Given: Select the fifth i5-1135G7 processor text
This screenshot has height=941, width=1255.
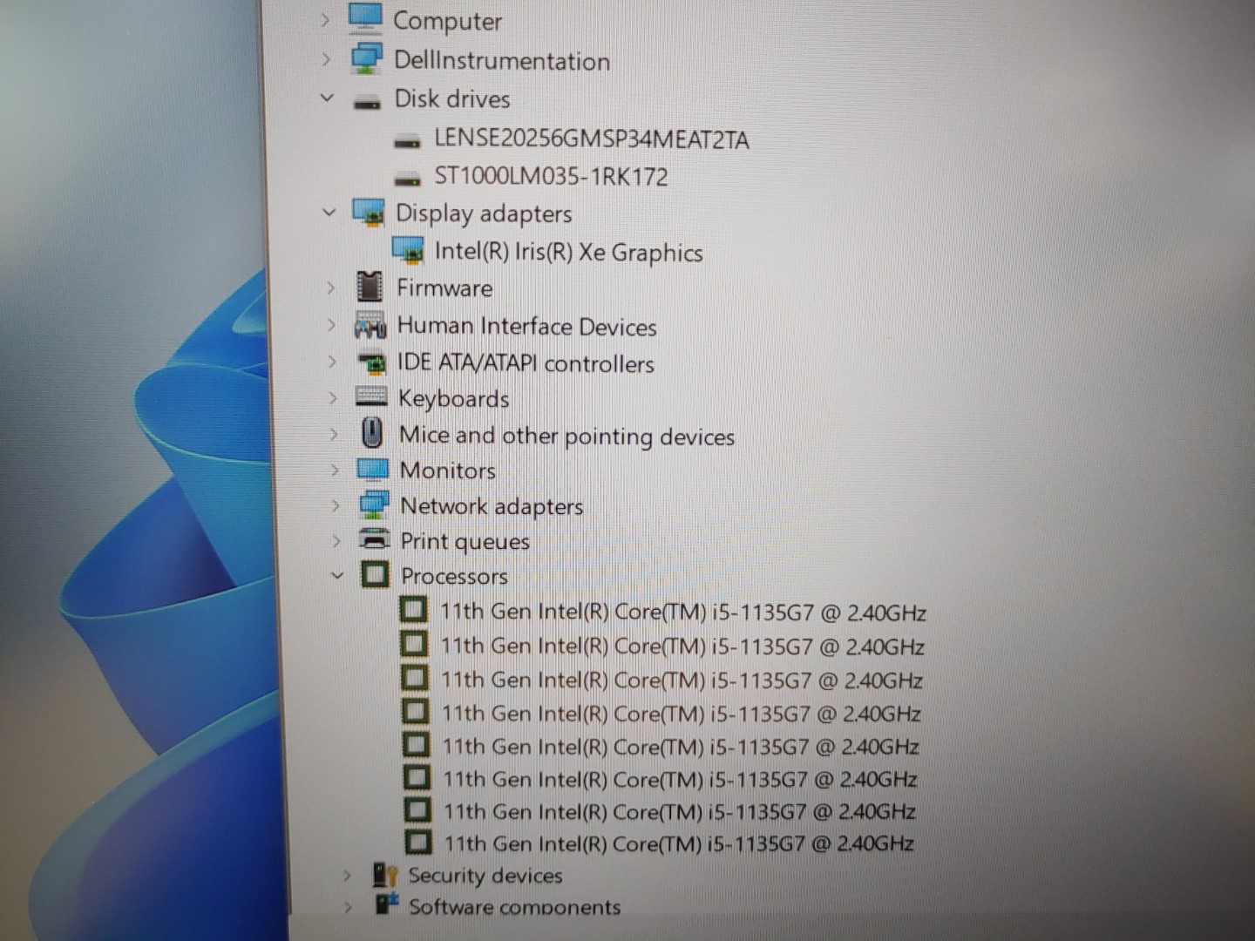Looking at the screenshot, I should (x=681, y=747).
